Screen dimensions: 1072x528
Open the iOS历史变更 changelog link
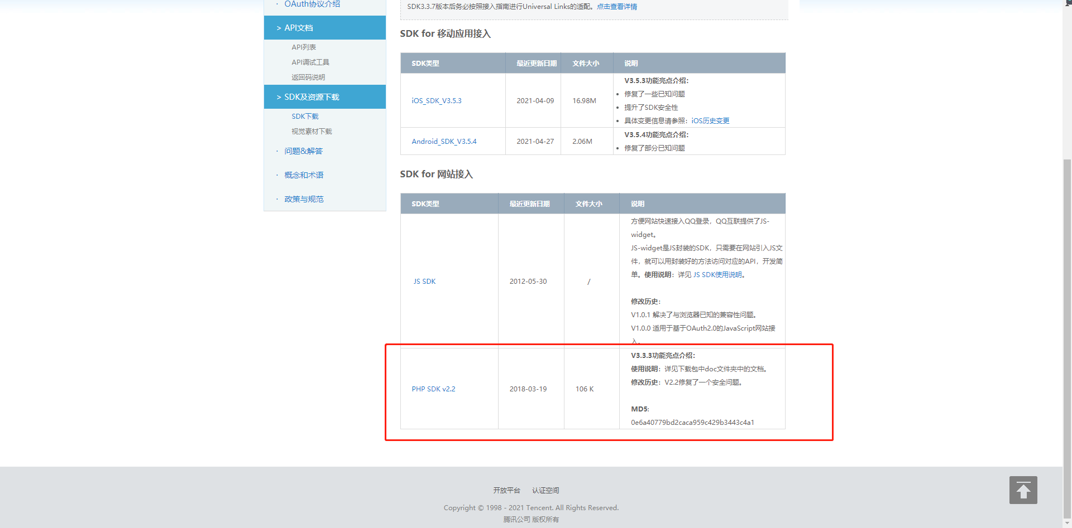[x=710, y=120]
